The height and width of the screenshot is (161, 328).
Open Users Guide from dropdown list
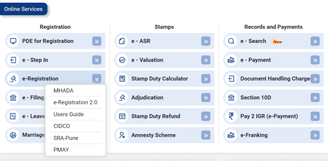tap(68, 114)
